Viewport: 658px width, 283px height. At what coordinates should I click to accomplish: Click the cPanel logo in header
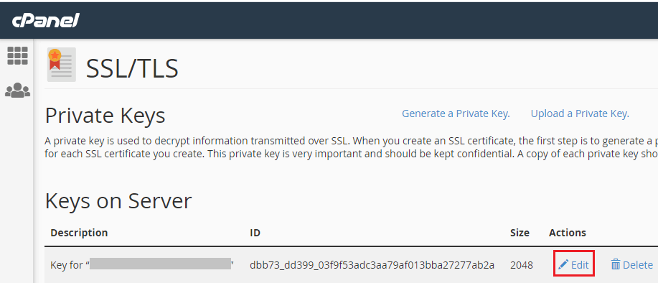(45, 19)
